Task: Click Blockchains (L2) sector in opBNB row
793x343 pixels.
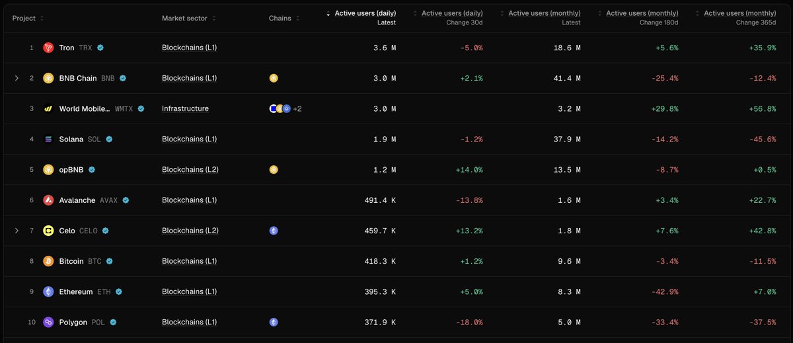Action: click(190, 169)
